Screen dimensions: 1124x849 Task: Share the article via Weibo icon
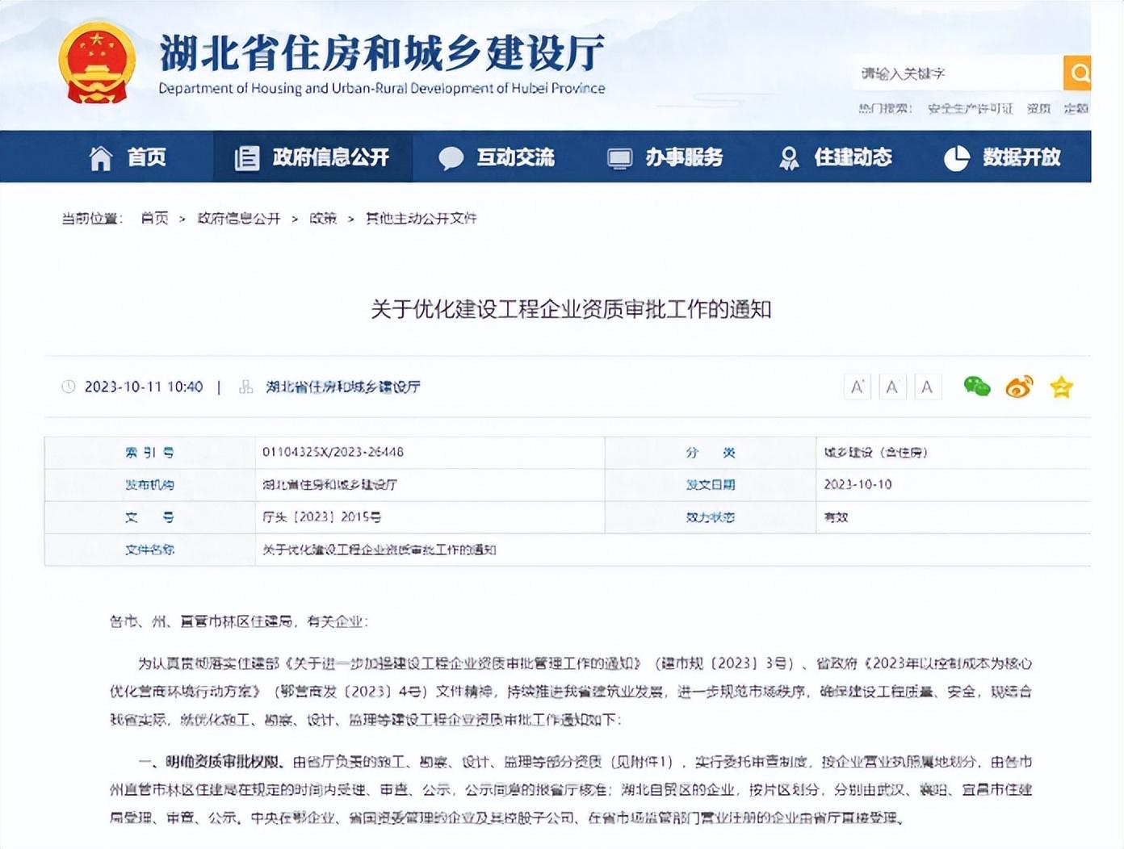pyautogui.click(x=1019, y=387)
